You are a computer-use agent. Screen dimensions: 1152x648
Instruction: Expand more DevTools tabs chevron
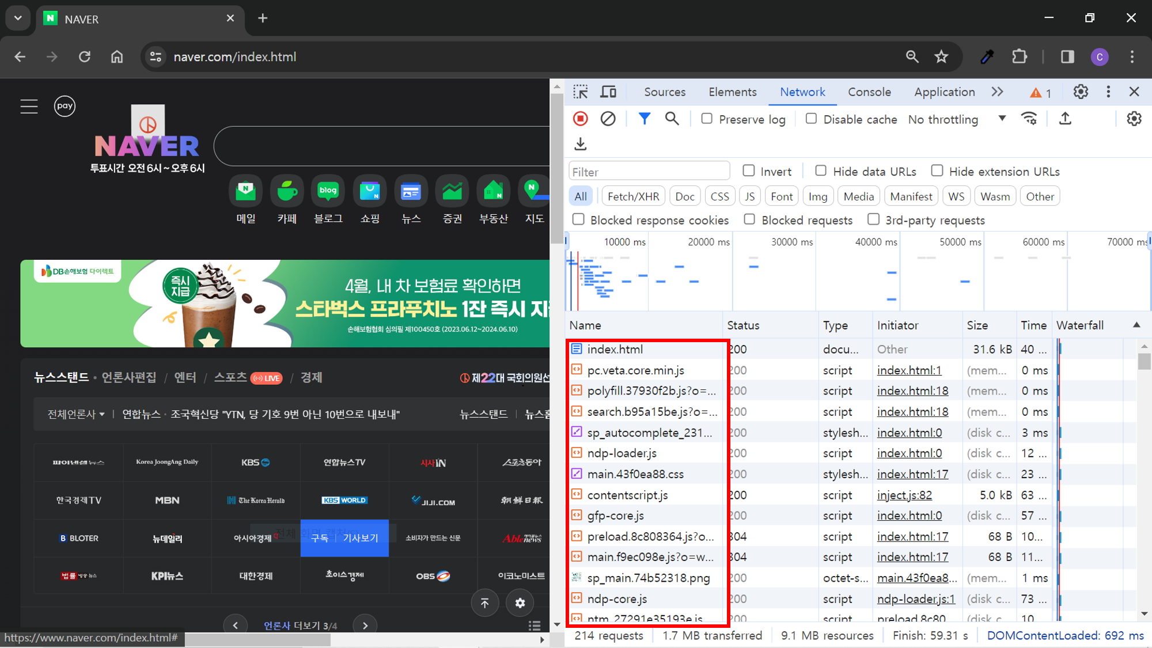click(x=997, y=92)
